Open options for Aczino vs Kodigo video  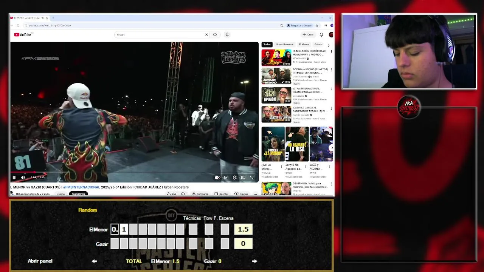pyautogui.click(x=332, y=70)
